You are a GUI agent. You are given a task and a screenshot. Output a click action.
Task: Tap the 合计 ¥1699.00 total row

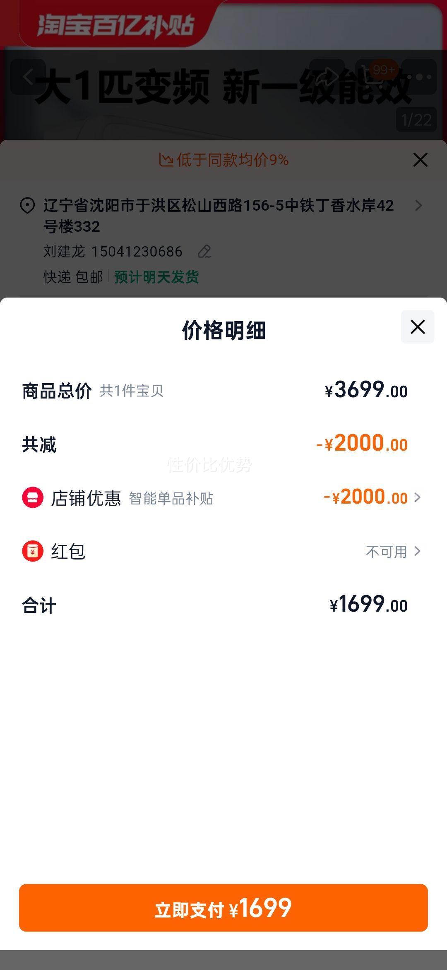(223, 605)
